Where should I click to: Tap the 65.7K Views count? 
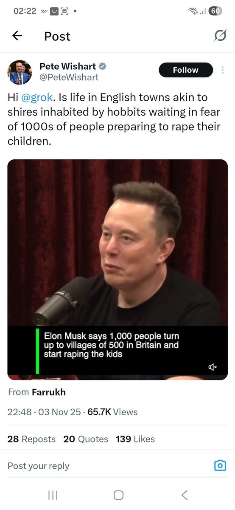pyautogui.click(x=112, y=412)
